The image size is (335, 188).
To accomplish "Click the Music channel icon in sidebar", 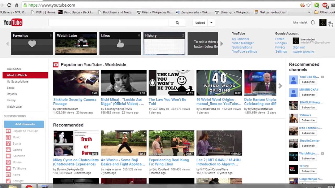I will tap(8, 137).
